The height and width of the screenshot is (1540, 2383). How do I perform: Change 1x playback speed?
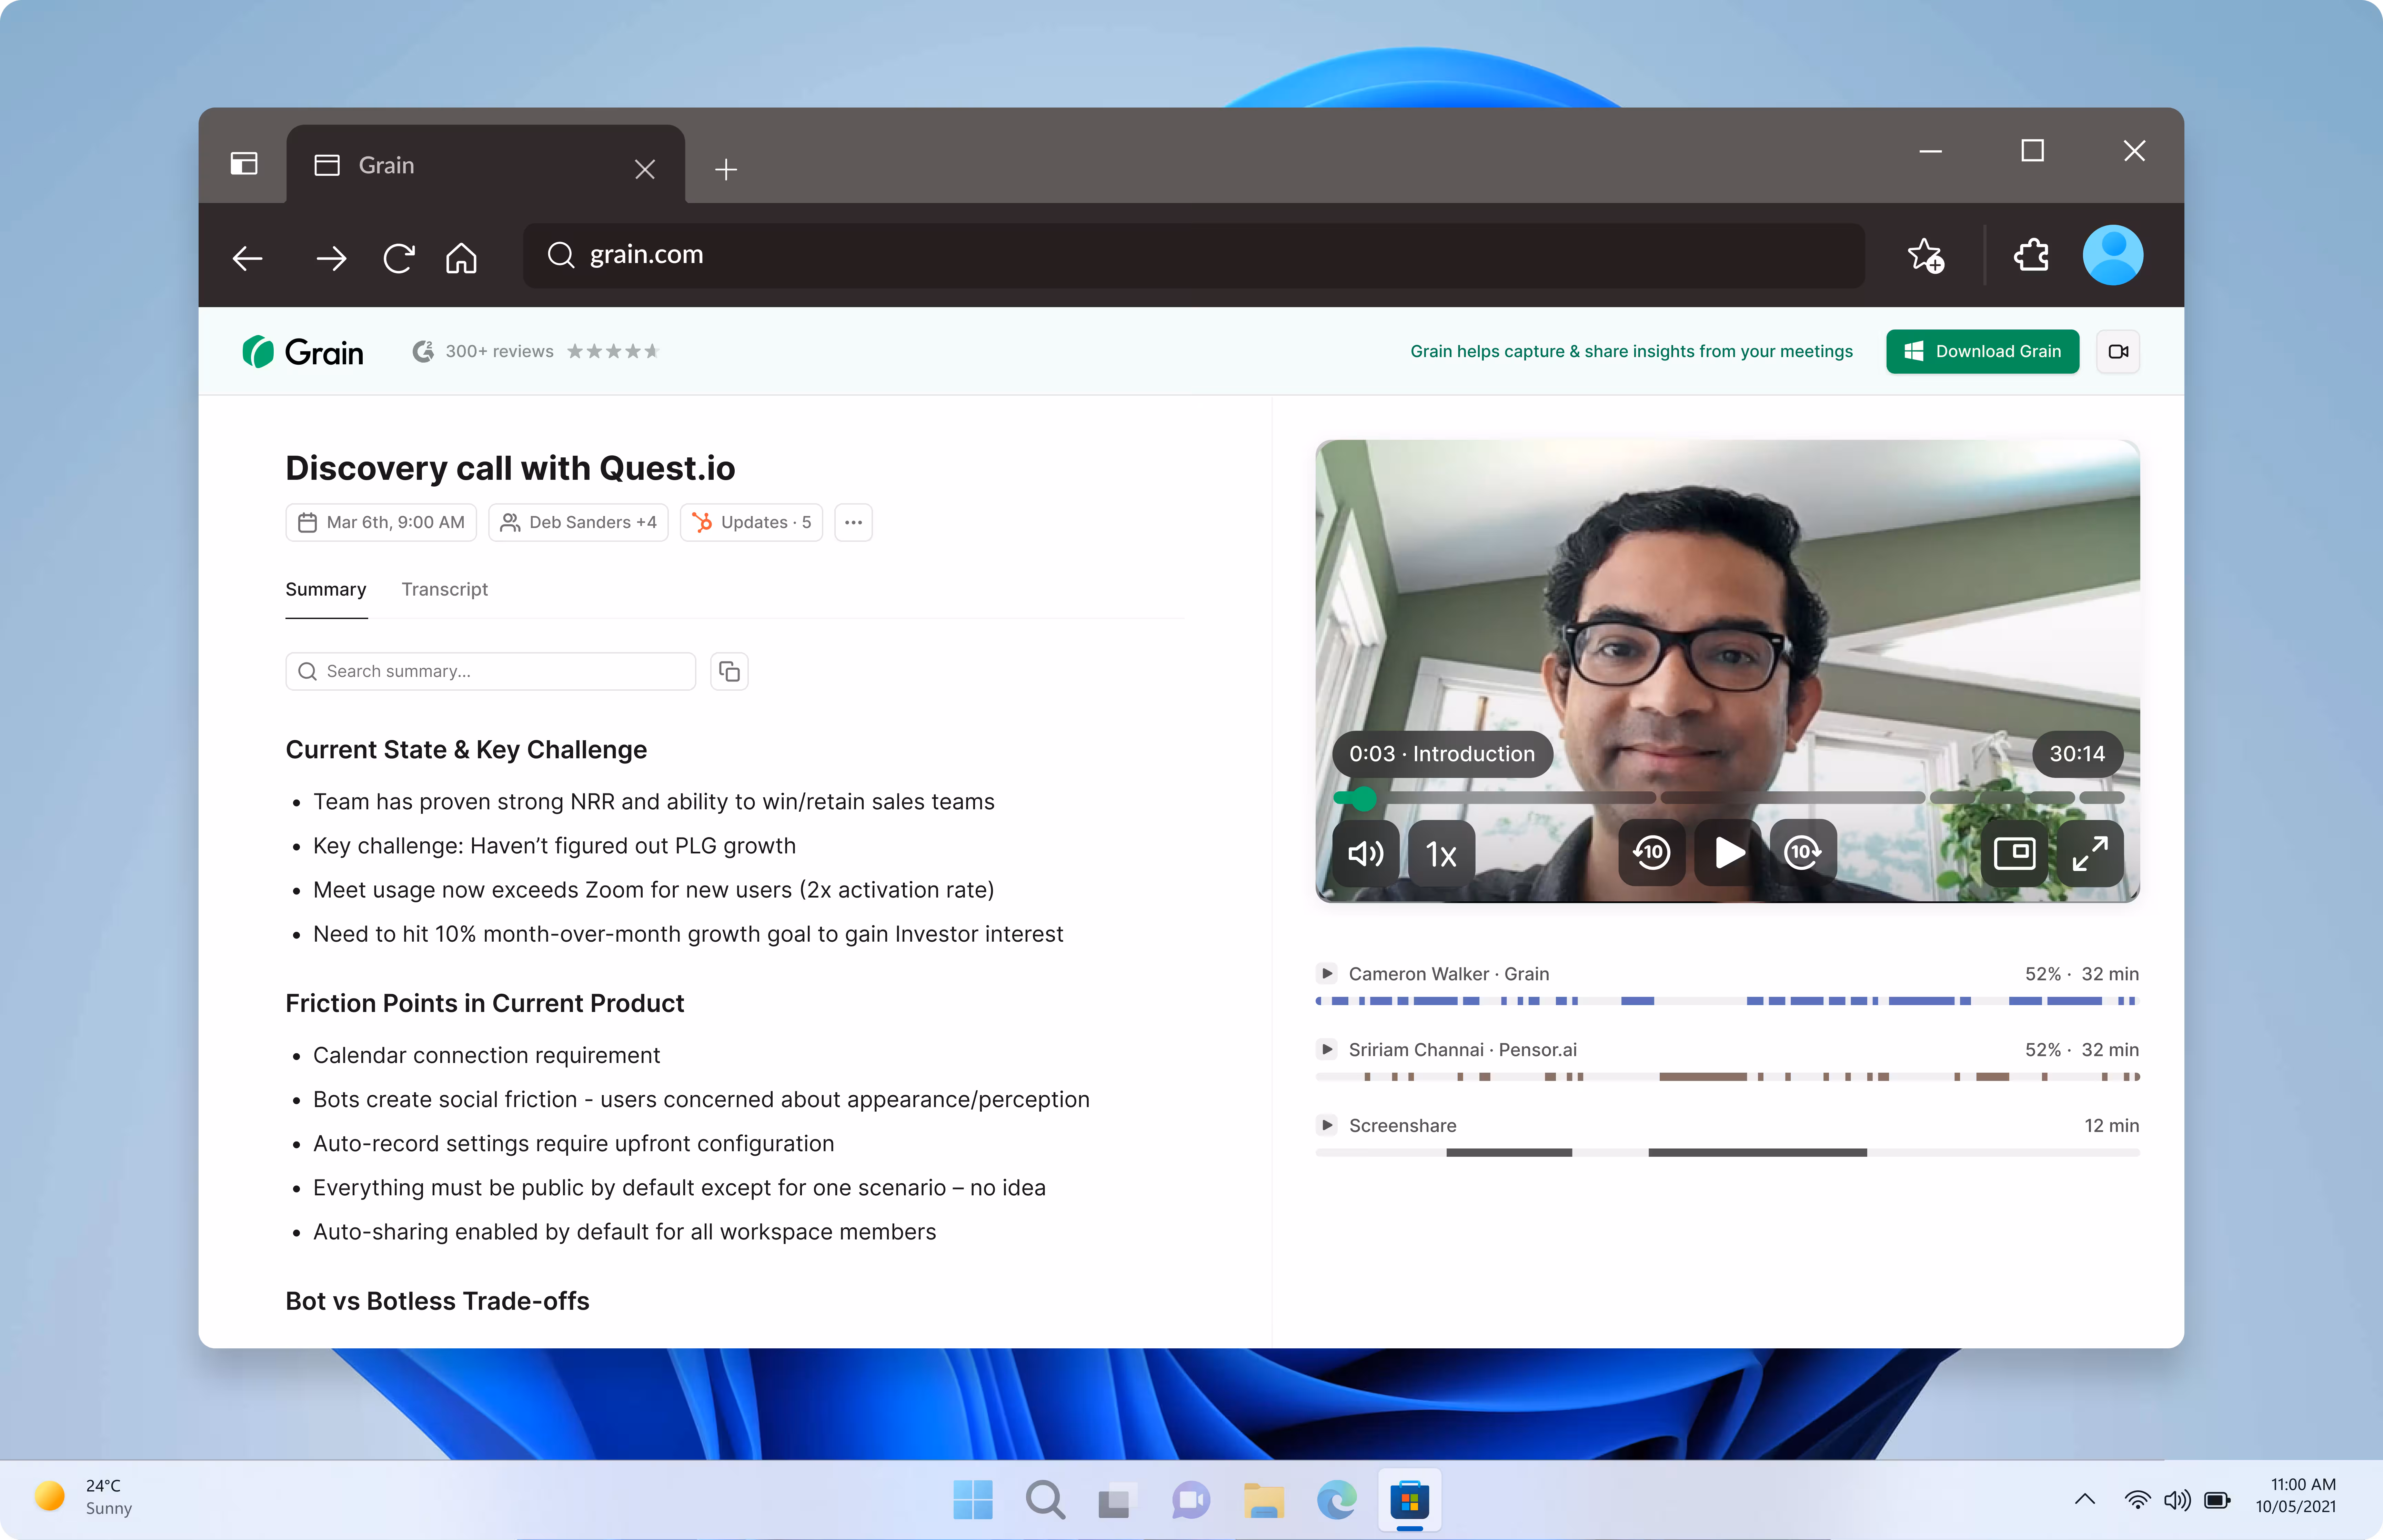coord(1441,853)
